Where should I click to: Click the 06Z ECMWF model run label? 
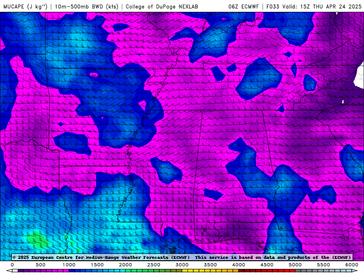click(243, 6)
